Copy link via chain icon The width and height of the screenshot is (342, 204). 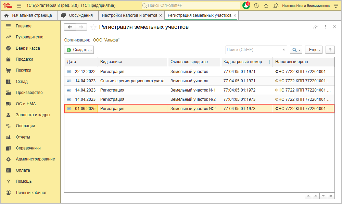(316, 27)
